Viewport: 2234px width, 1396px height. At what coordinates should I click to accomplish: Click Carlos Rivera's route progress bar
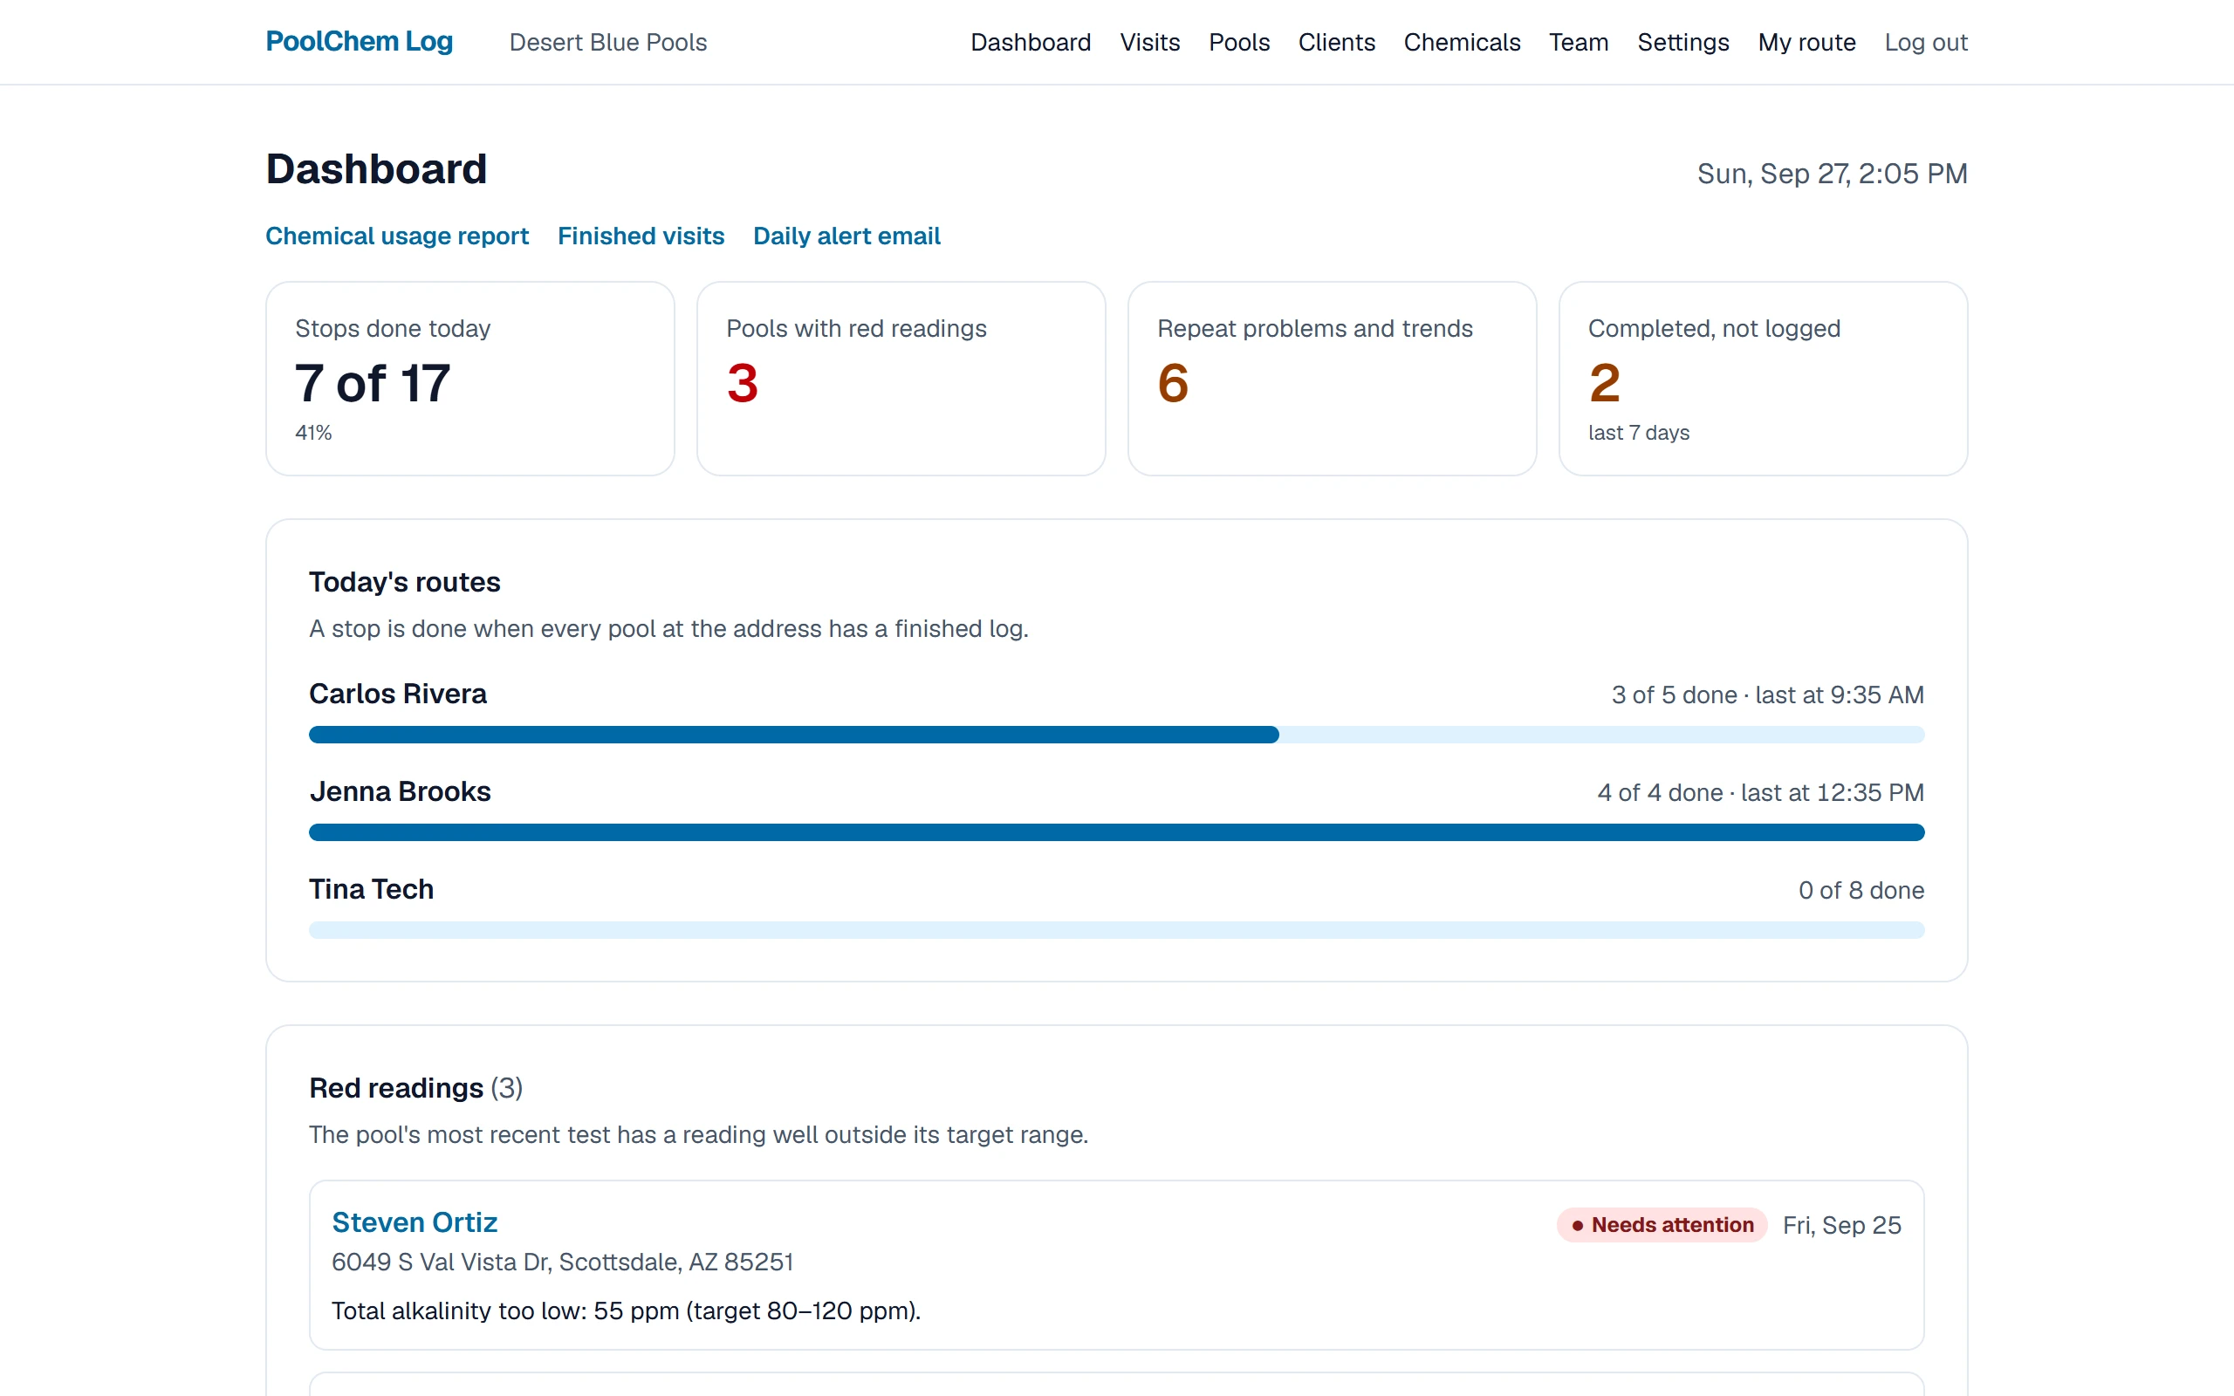click(x=1117, y=735)
